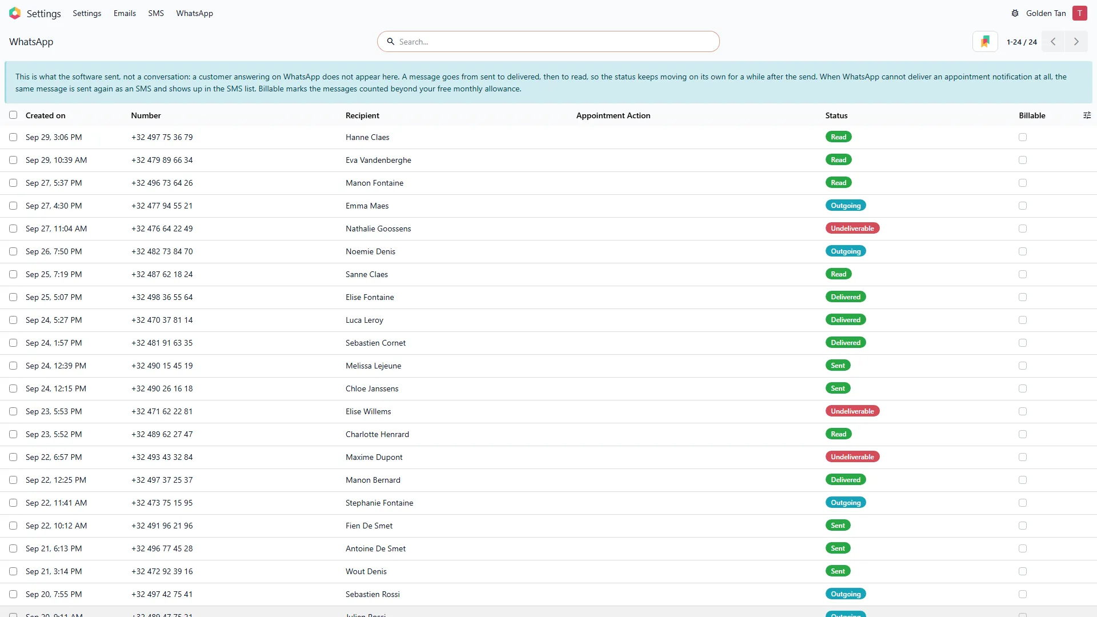Open the WhatsApp menu in navbar
Viewport: 1097px width, 617px height.
point(194,13)
